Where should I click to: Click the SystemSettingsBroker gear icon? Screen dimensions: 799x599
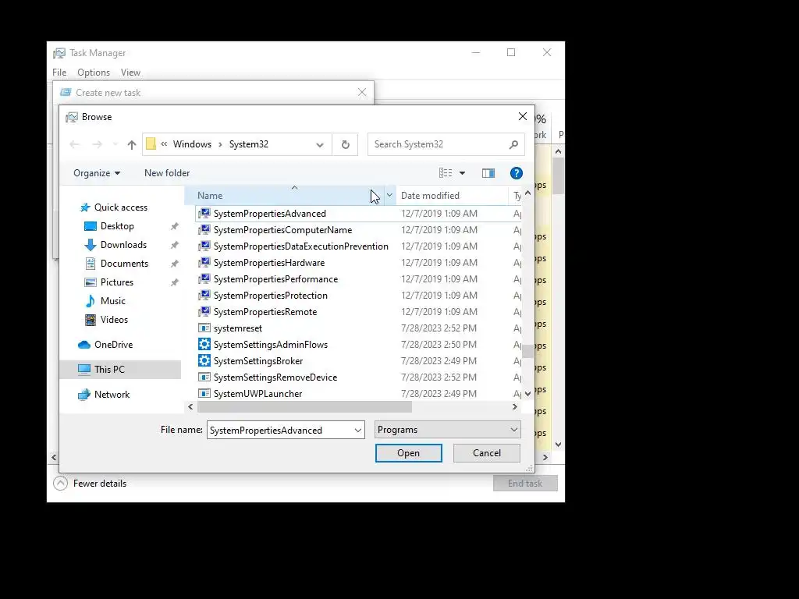tap(204, 360)
